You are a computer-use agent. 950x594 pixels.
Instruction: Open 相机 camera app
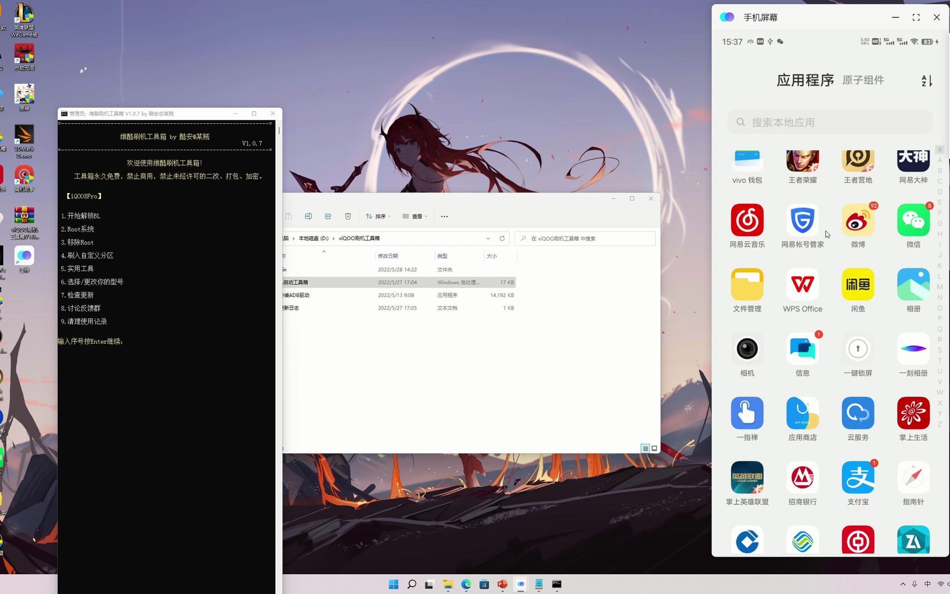pyautogui.click(x=747, y=349)
